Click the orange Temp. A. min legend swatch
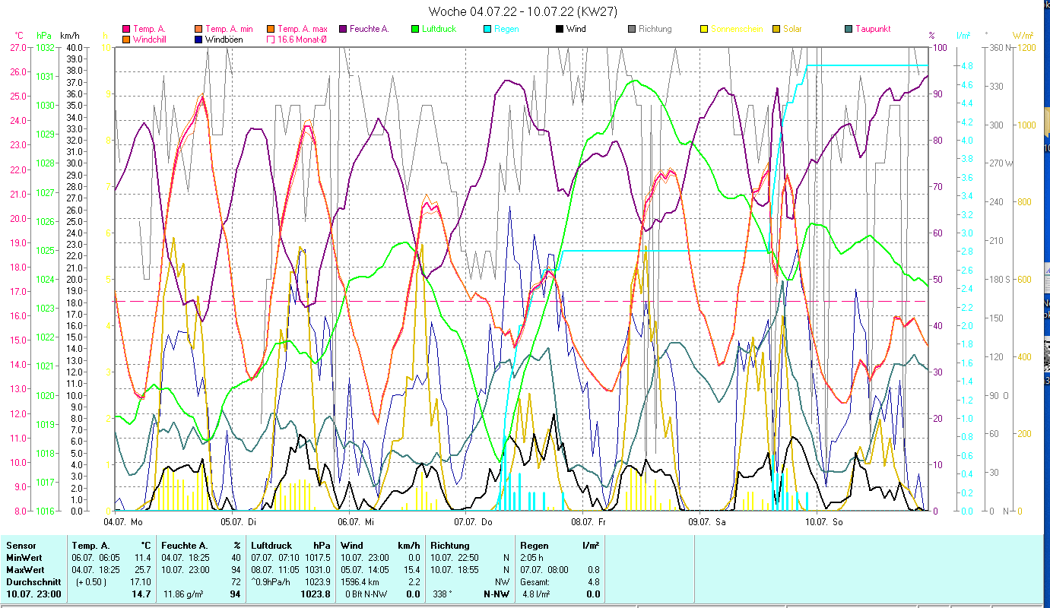This screenshot has height=608, width=1050. click(x=198, y=29)
